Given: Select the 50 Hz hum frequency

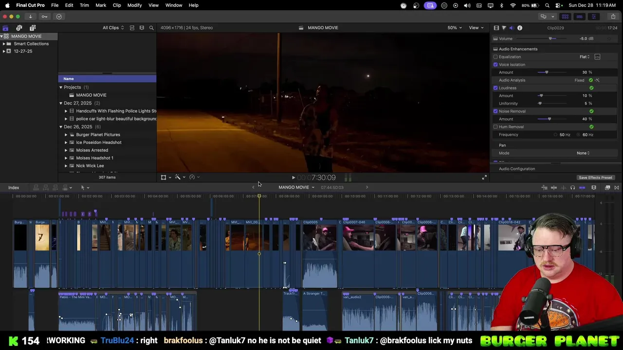Looking at the screenshot, I should [555, 135].
